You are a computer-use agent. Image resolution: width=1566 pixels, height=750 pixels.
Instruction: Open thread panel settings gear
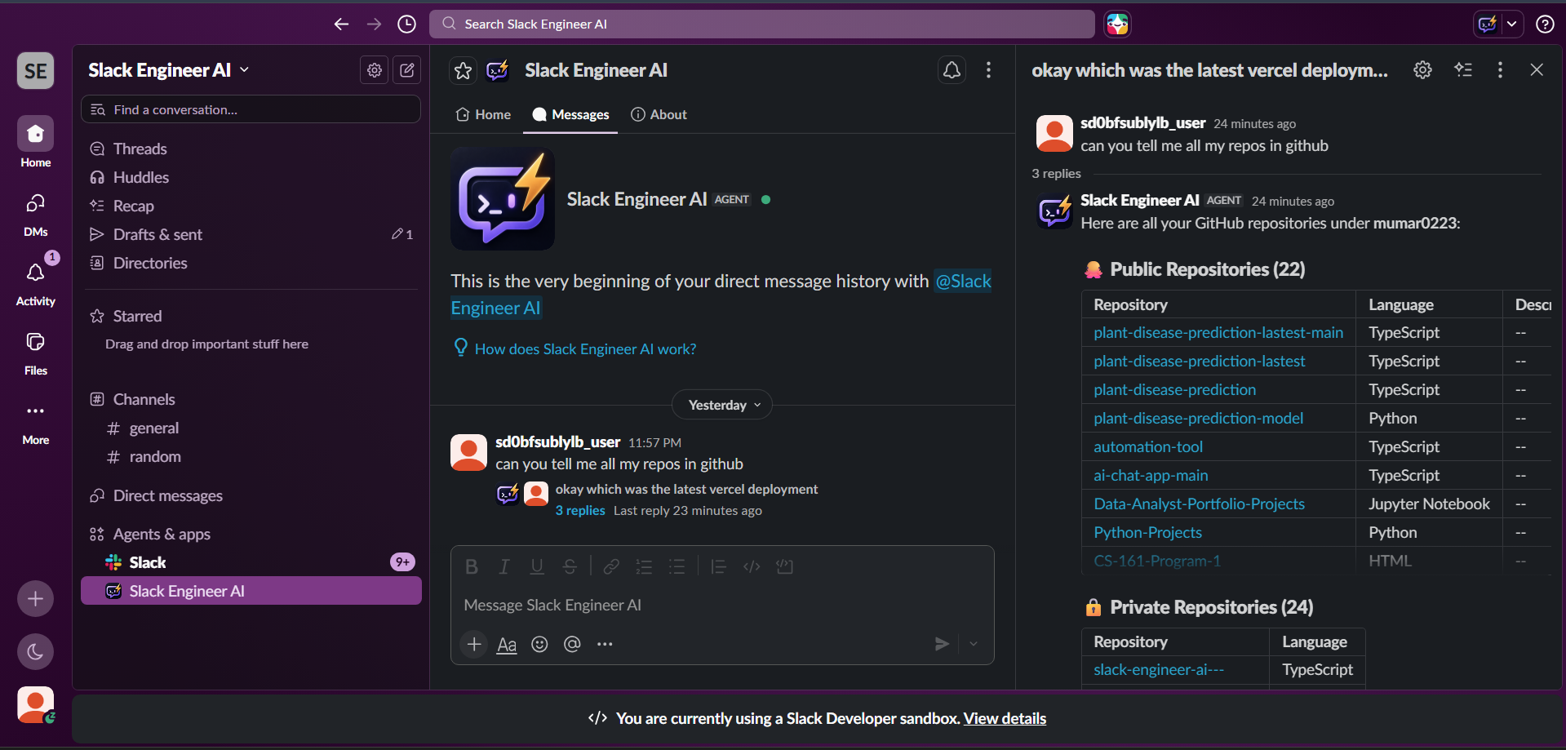pos(1423,70)
